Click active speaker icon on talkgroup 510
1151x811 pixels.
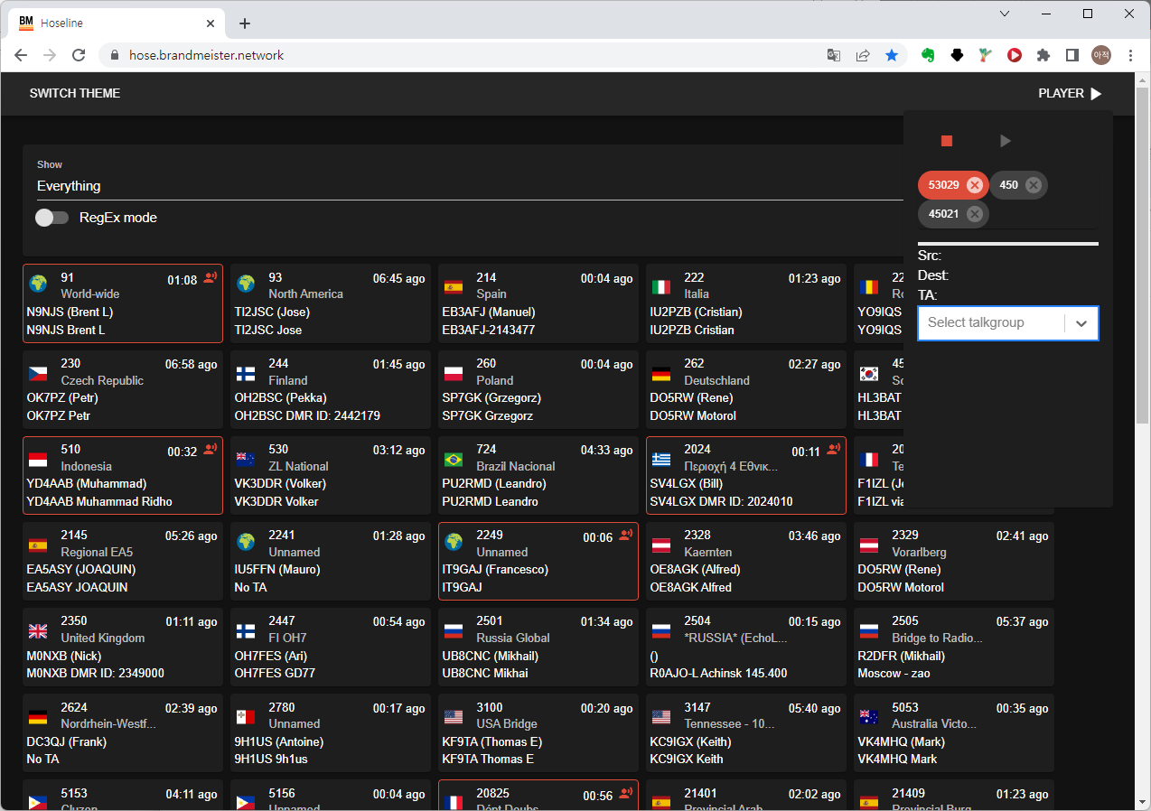(x=211, y=450)
